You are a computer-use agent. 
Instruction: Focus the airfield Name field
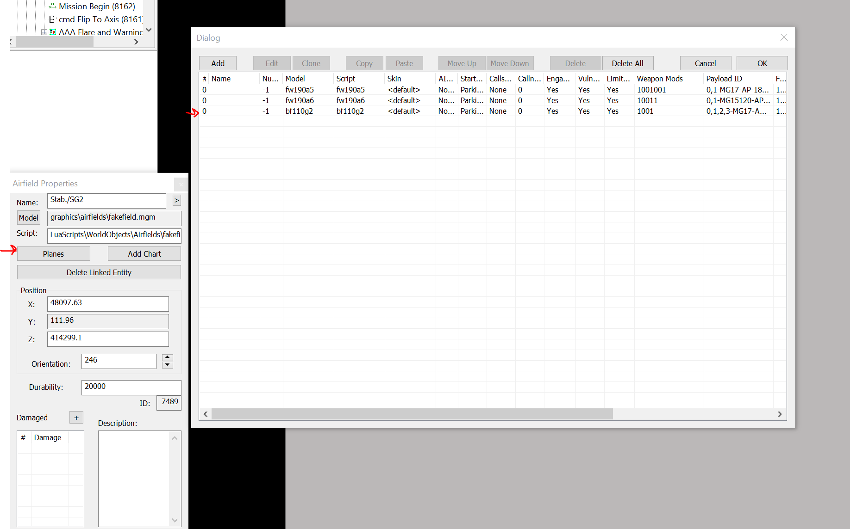tap(106, 201)
